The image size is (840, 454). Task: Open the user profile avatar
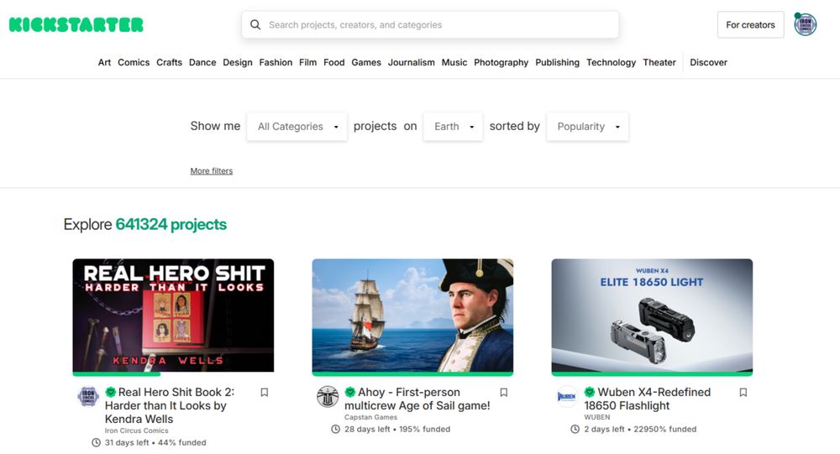click(806, 24)
